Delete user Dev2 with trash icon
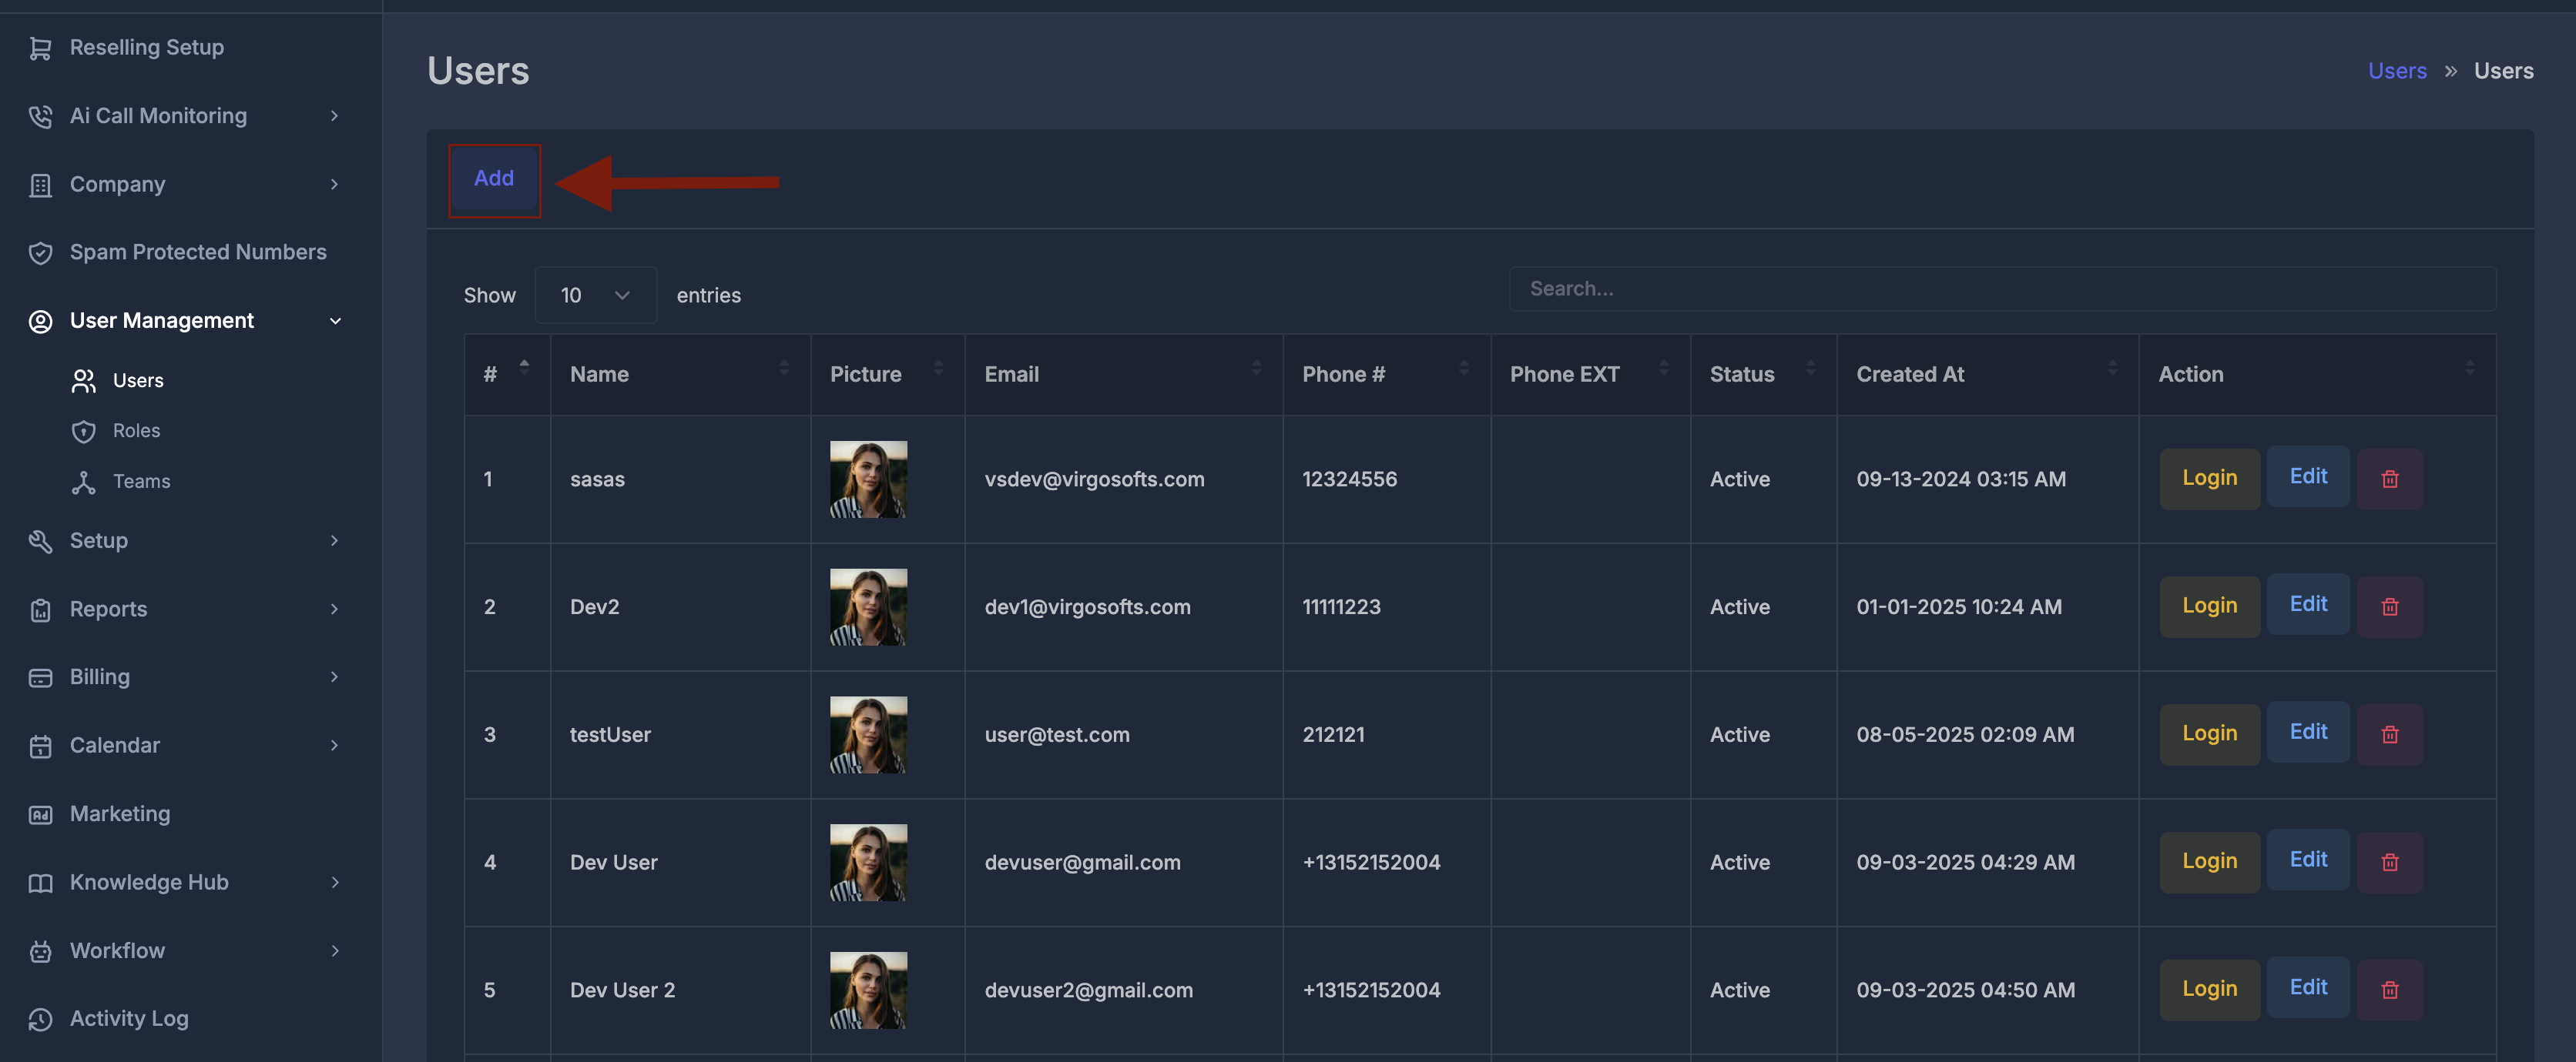2576x1062 pixels. coord(2390,606)
